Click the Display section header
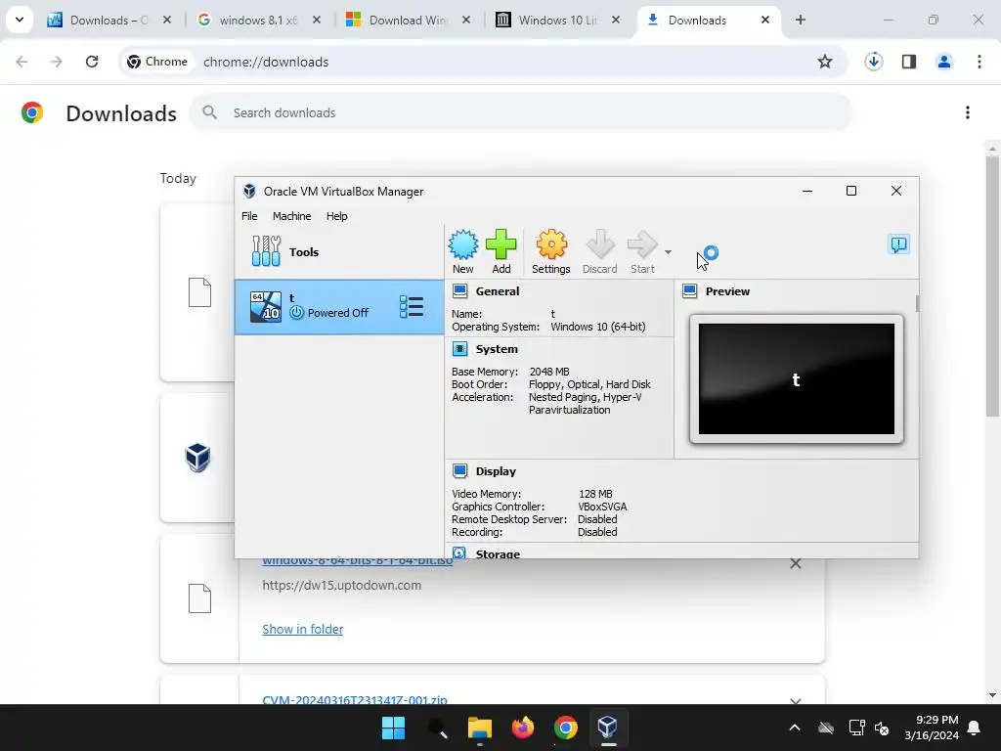The height and width of the screenshot is (751, 1001). pos(496,471)
